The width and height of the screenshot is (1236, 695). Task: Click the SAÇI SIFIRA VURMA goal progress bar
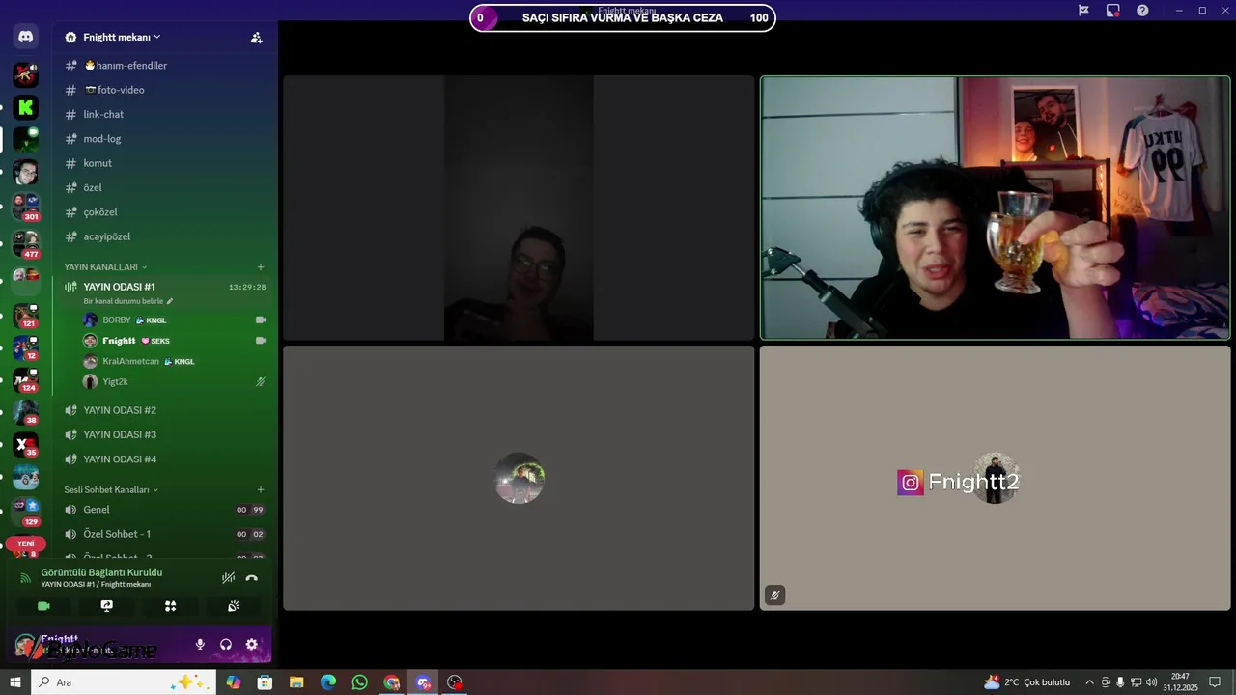pos(623,17)
